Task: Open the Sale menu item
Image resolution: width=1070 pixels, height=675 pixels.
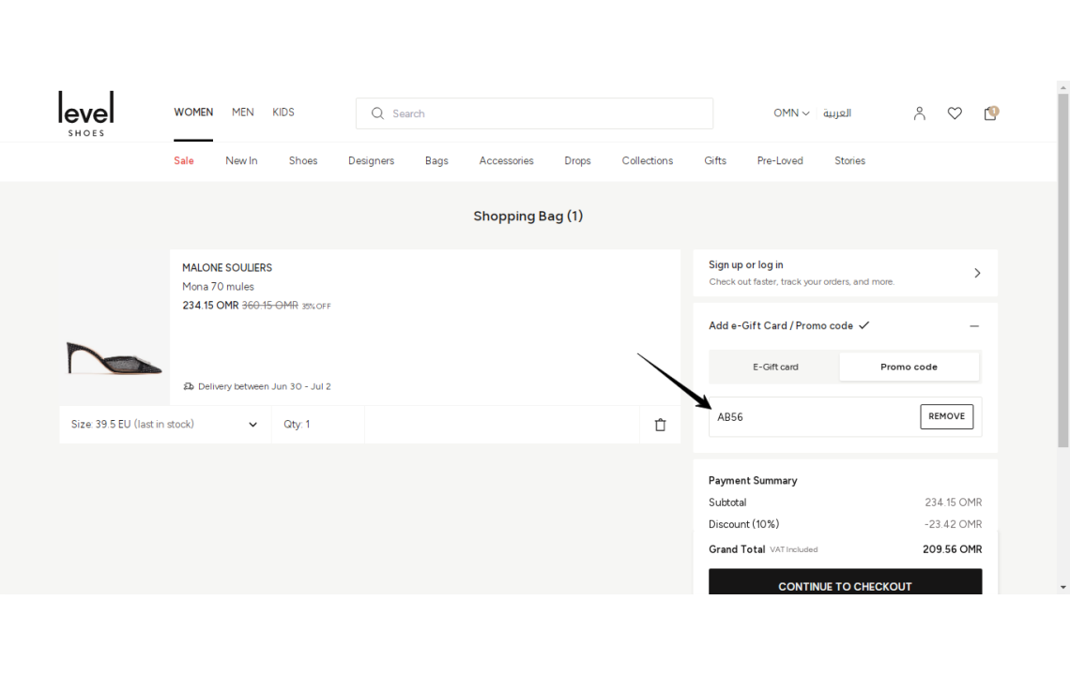Action: [184, 161]
